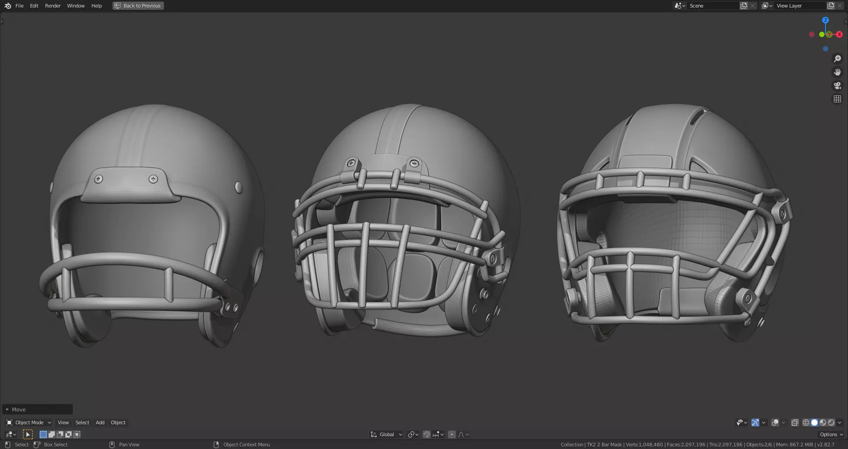
Task: Open the Options popover button
Action: pyautogui.click(x=831, y=434)
